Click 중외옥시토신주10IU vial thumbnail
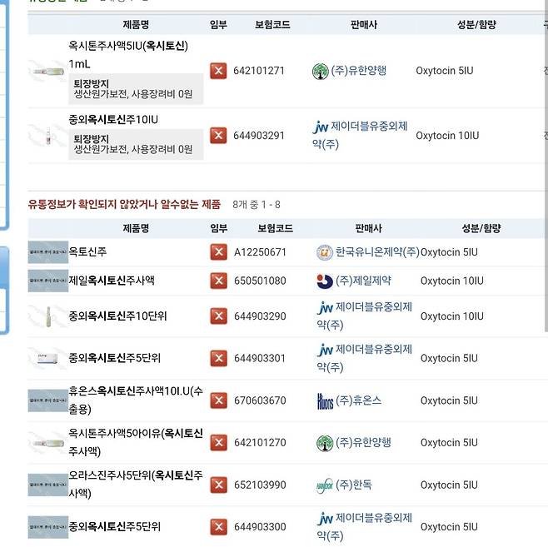 [47, 136]
